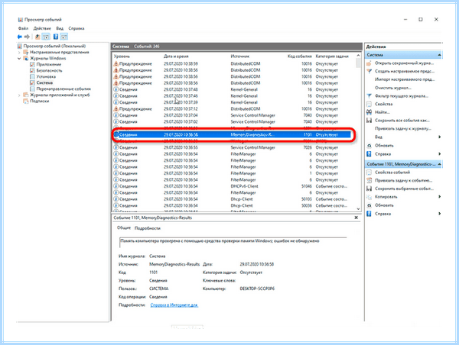Open the 'Справка в Интернете для' link
Viewport: 459px width, 345px height.
(x=174, y=305)
